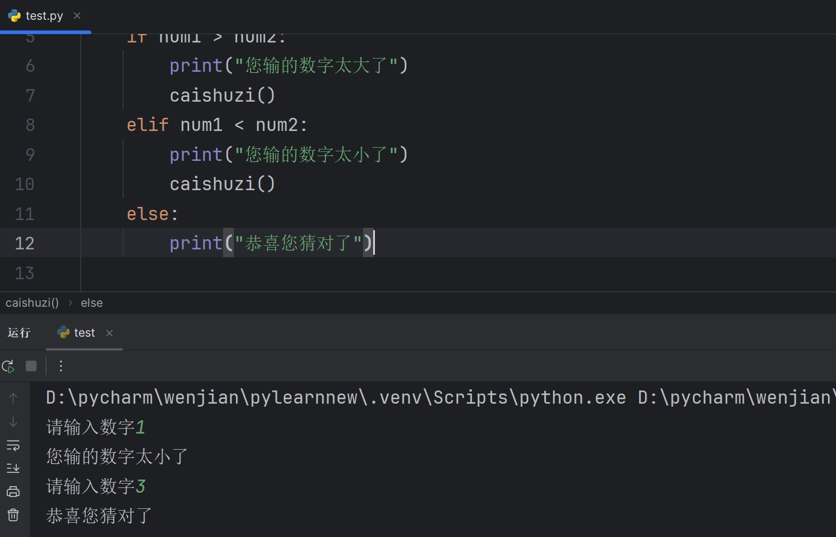Click the caishuzi() call on line 10

pos(222,184)
